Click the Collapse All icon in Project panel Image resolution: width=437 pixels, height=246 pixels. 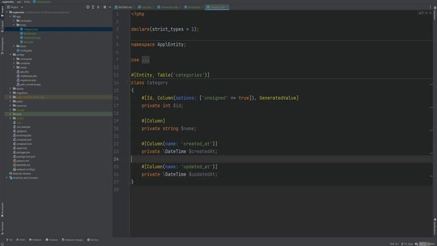98,7
